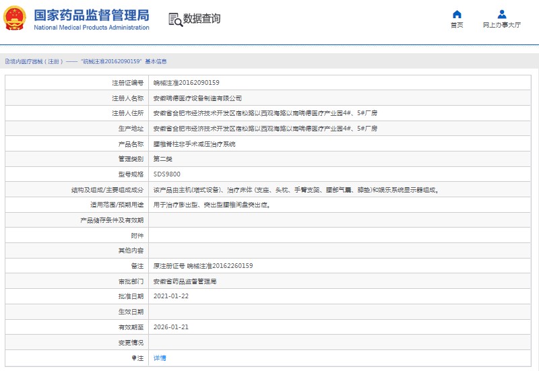This screenshot has width=539, height=371.
Task: Click the bulb icon beside 注
Action: click(134, 358)
